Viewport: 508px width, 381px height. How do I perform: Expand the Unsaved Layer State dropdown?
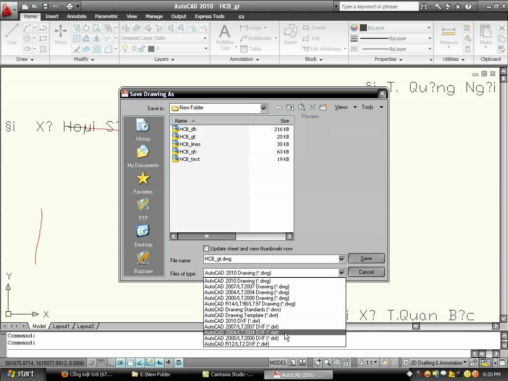pos(205,38)
